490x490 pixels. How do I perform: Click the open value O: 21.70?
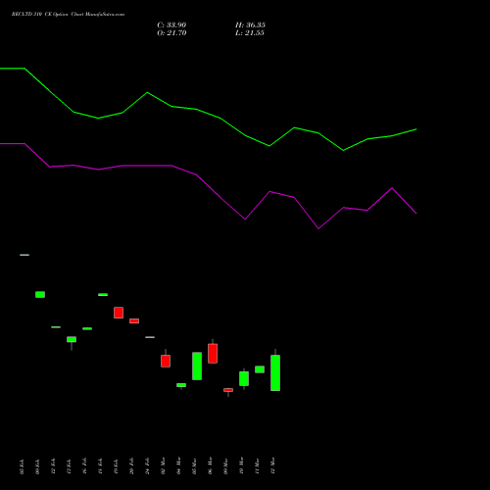(171, 33)
